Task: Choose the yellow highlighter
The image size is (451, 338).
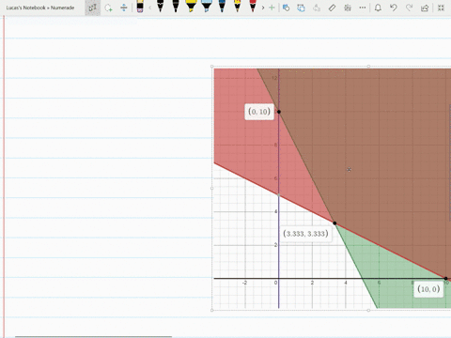Action: [x=191, y=7]
